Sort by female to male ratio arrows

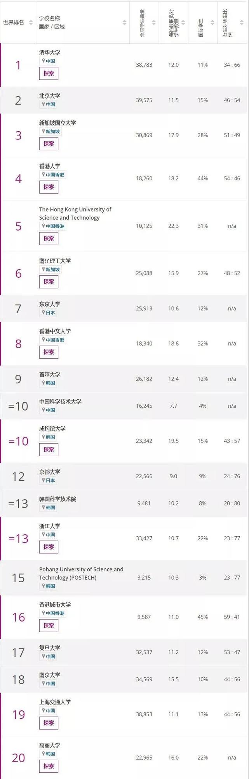coord(242,23)
